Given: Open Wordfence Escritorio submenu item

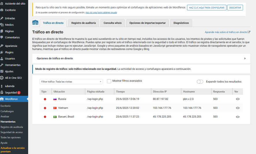Looking at the screenshot, I should pos(5,106).
